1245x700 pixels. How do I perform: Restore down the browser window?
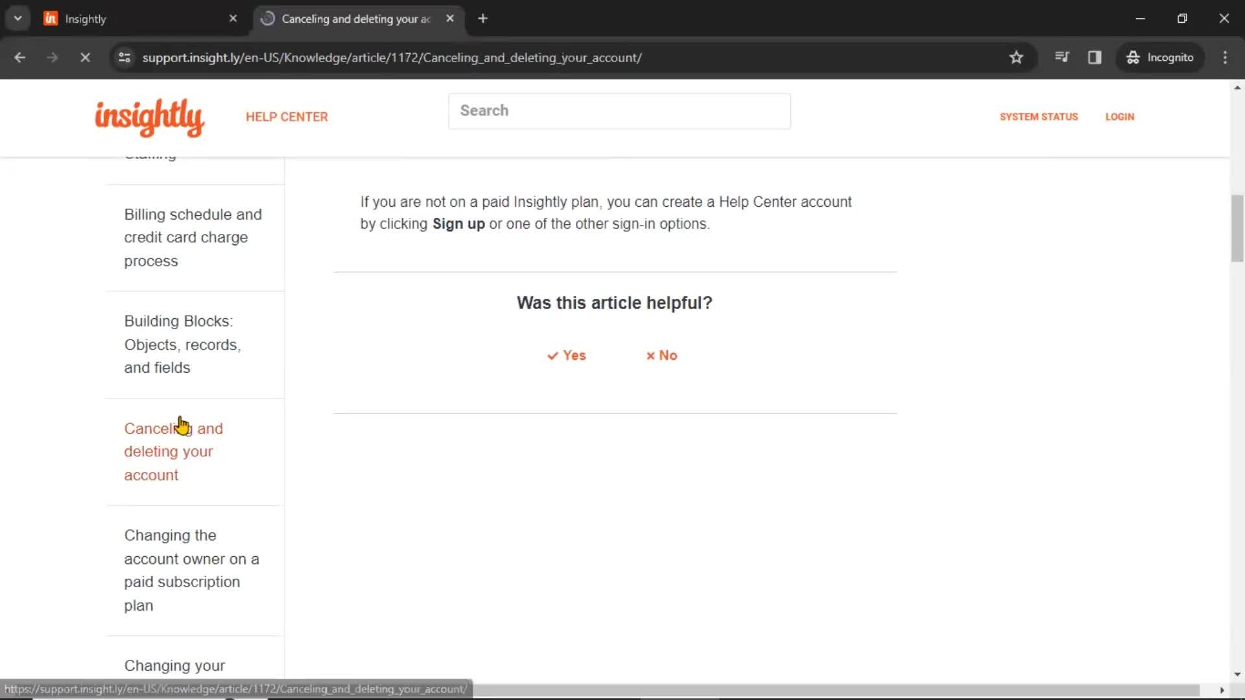pyautogui.click(x=1182, y=19)
